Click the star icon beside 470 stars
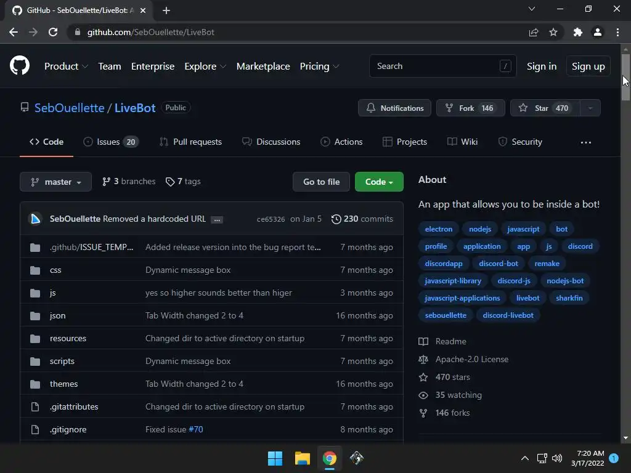Image resolution: width=631 pixels, height=473 pixels. point(423,378)
